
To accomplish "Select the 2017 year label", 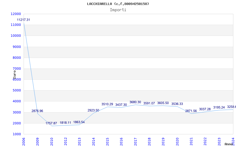I will coord(135,141).
